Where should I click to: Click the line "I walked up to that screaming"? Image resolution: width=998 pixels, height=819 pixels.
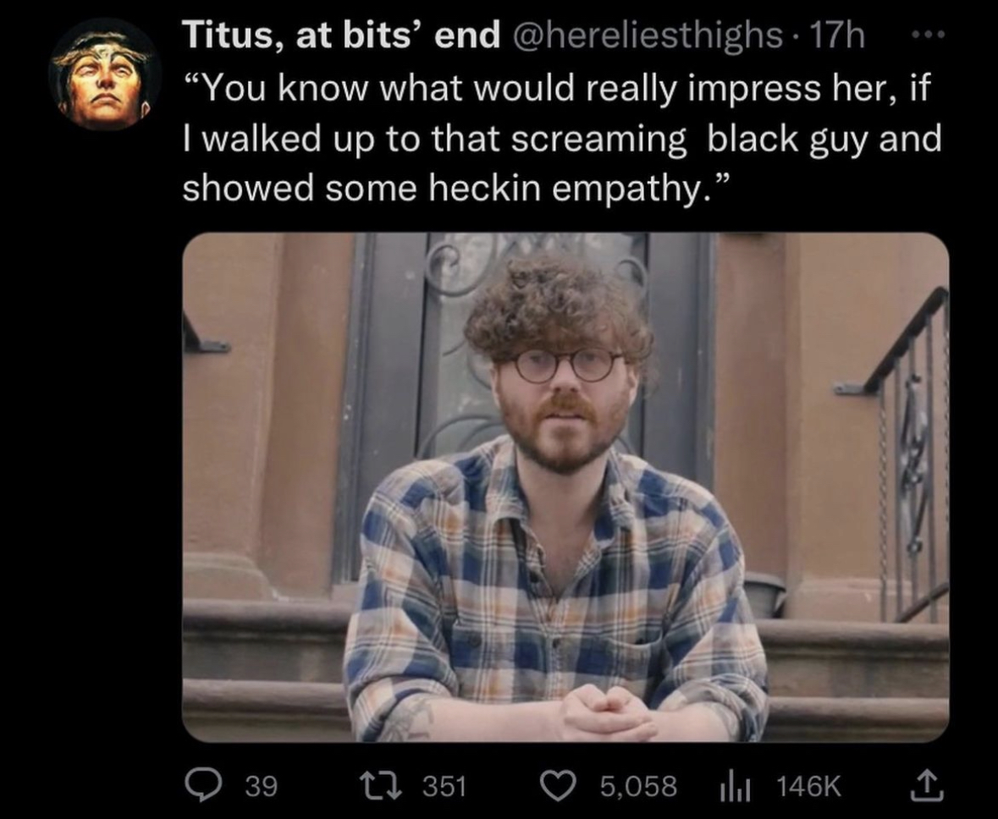(x=435, y=138)
